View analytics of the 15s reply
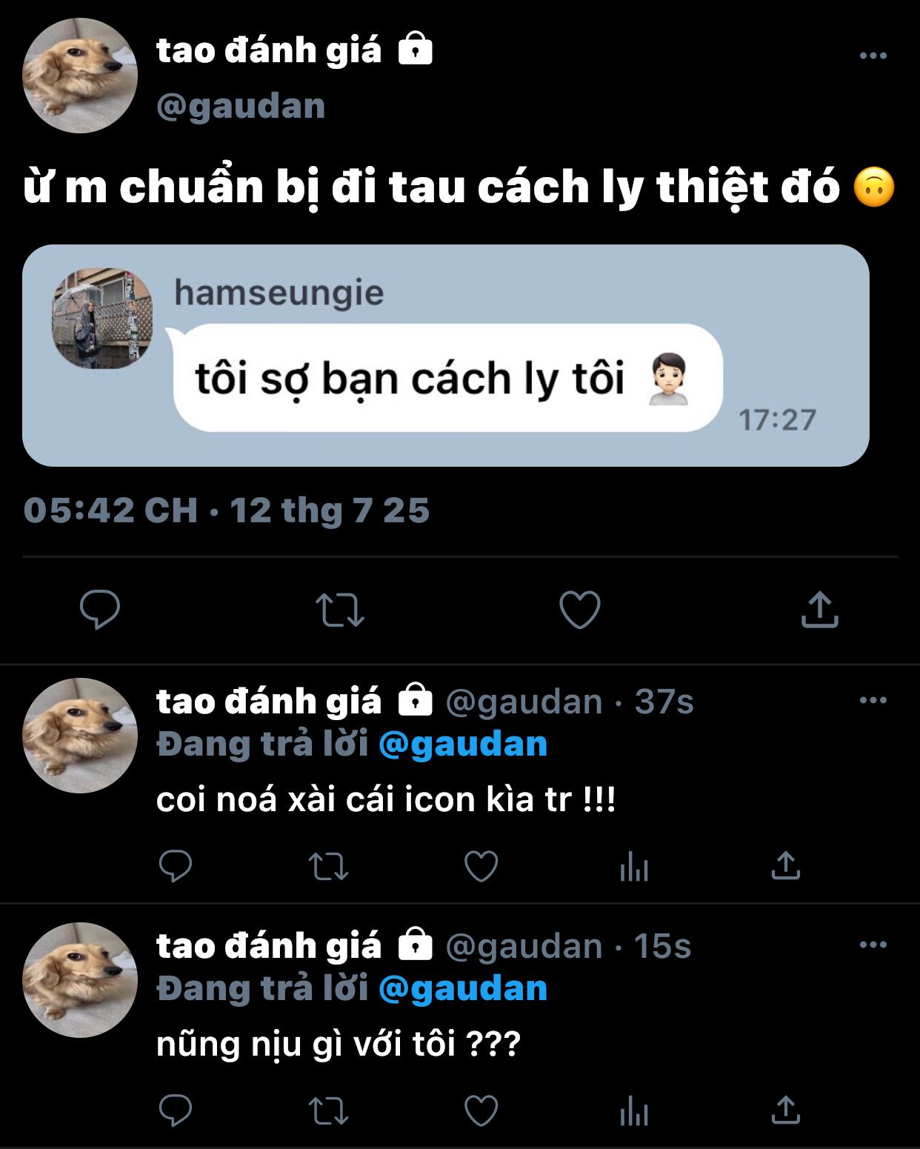Screen dimensions: 920x1149 (x=634, y=1110)
